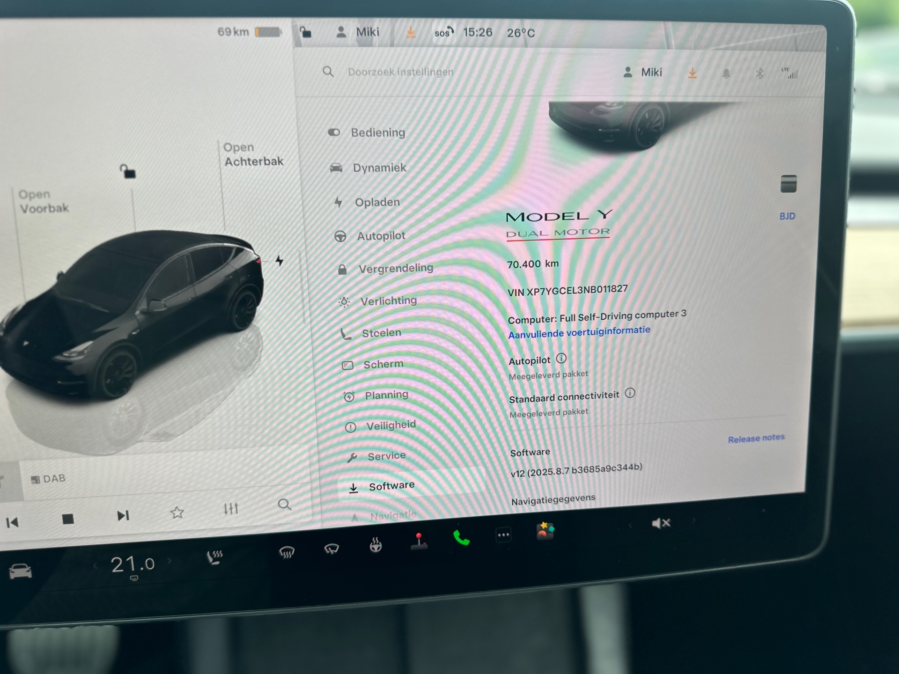
Task: Tap the car controls icon
Action: (21, 571)
